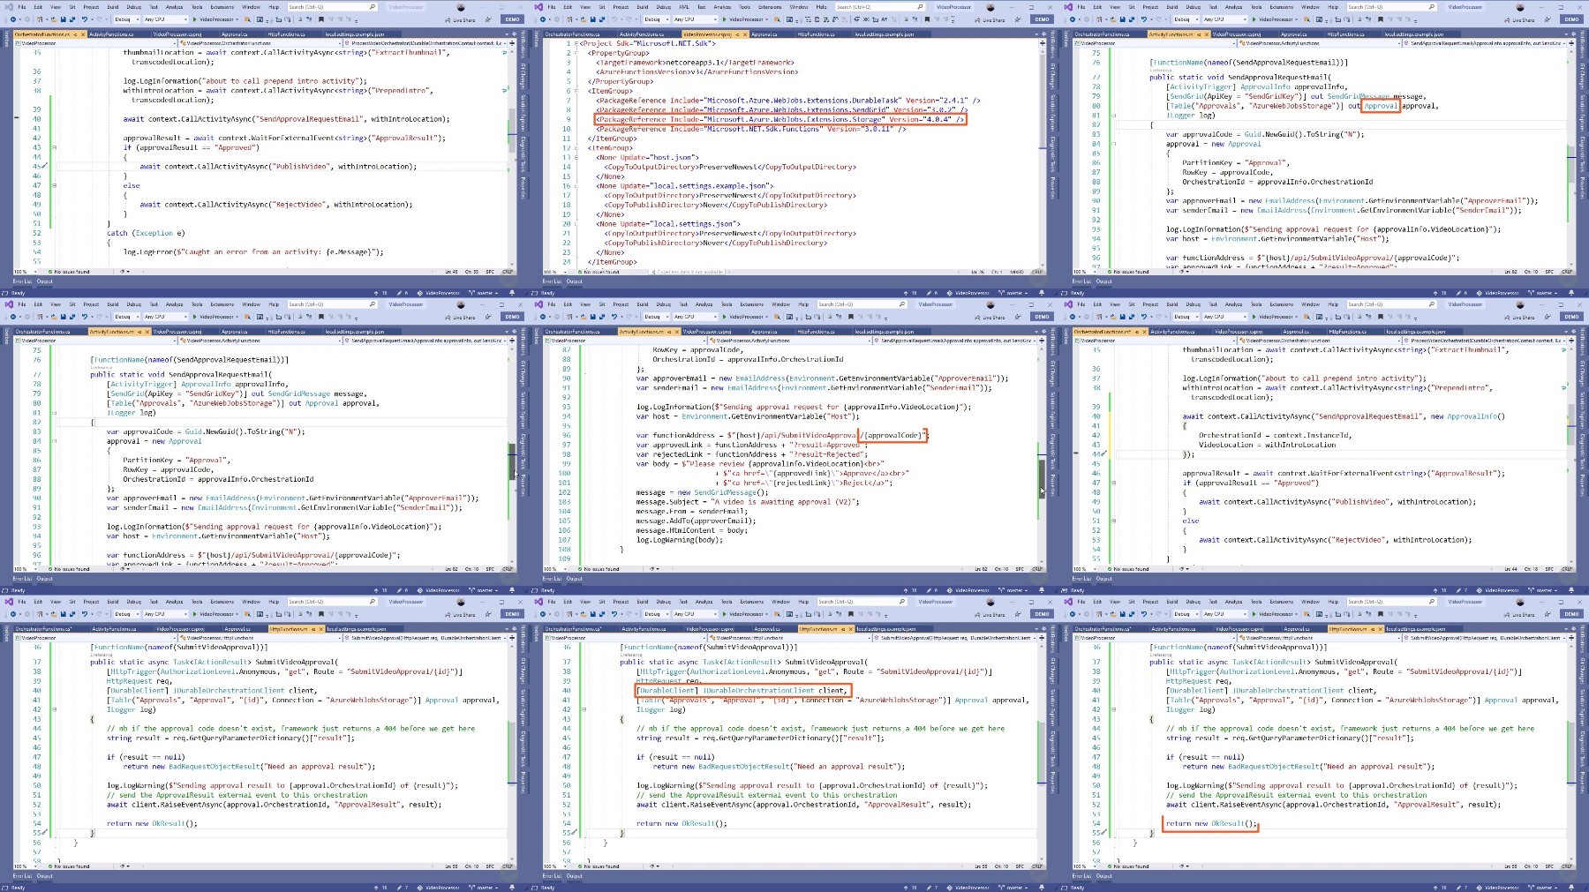Close OrchestratorFunctions.cs tab in top-left window

[x=83, y=34]
